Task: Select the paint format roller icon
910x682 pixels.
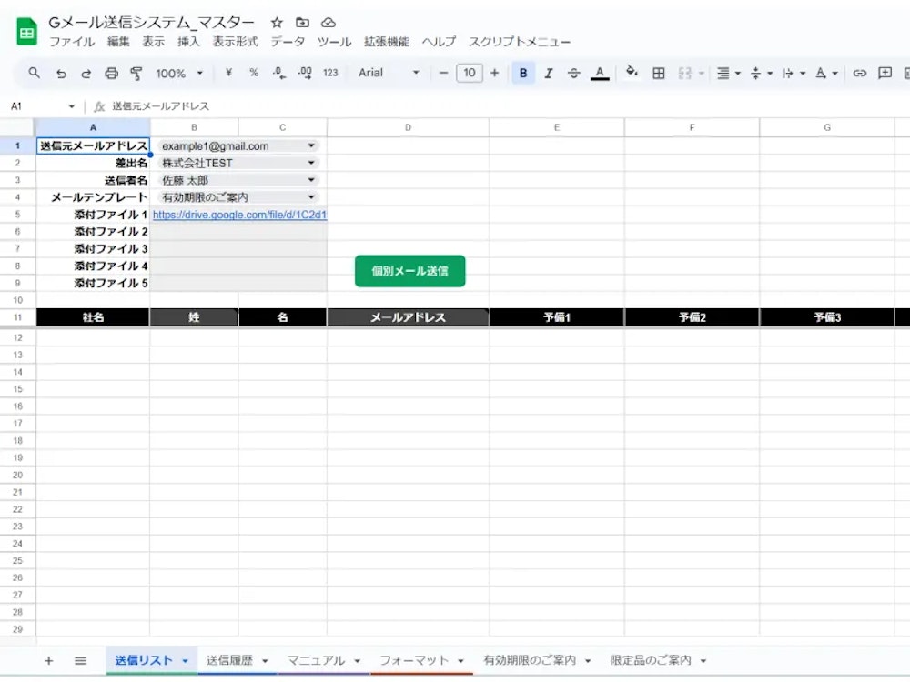Action: (136, 74)
